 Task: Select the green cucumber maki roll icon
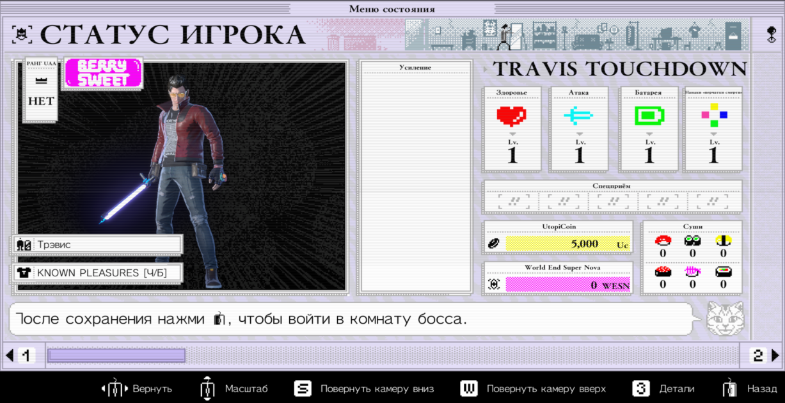pos(692,241)
